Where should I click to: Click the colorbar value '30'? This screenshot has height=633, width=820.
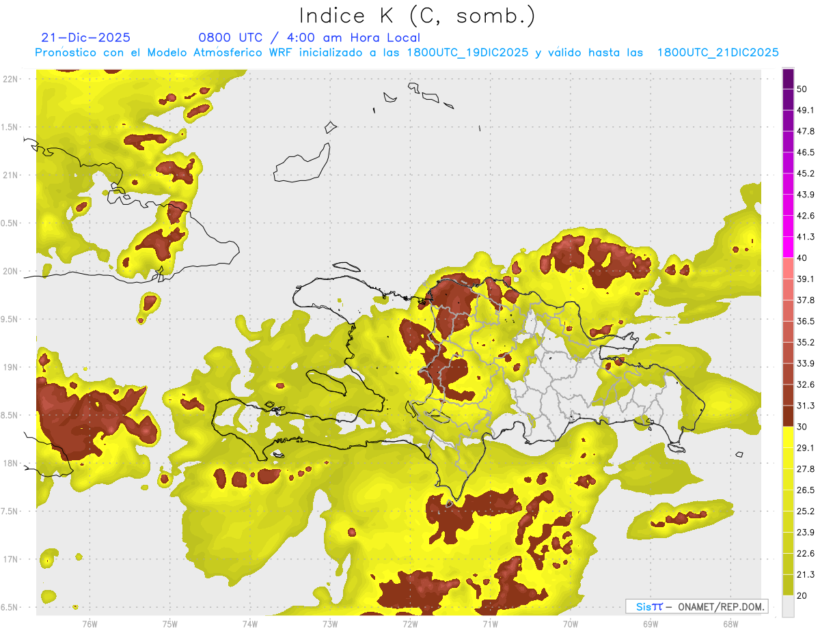pyautogui.click(x=802, y=427)
